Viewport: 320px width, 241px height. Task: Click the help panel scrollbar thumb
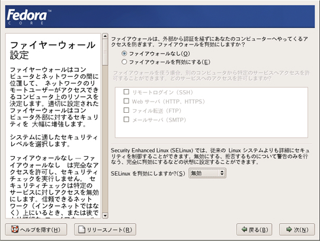tap(105, 53)
